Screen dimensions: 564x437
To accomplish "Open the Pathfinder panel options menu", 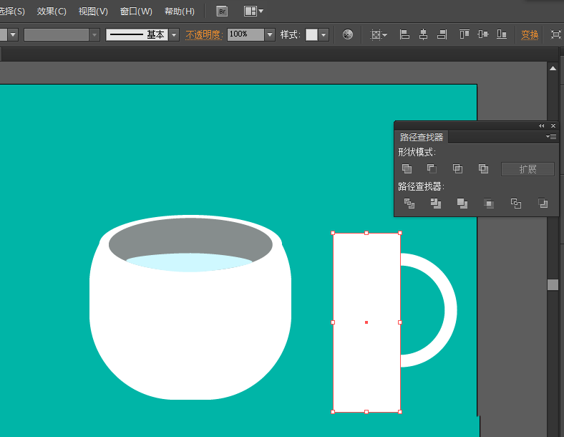I will pos(550,136).
